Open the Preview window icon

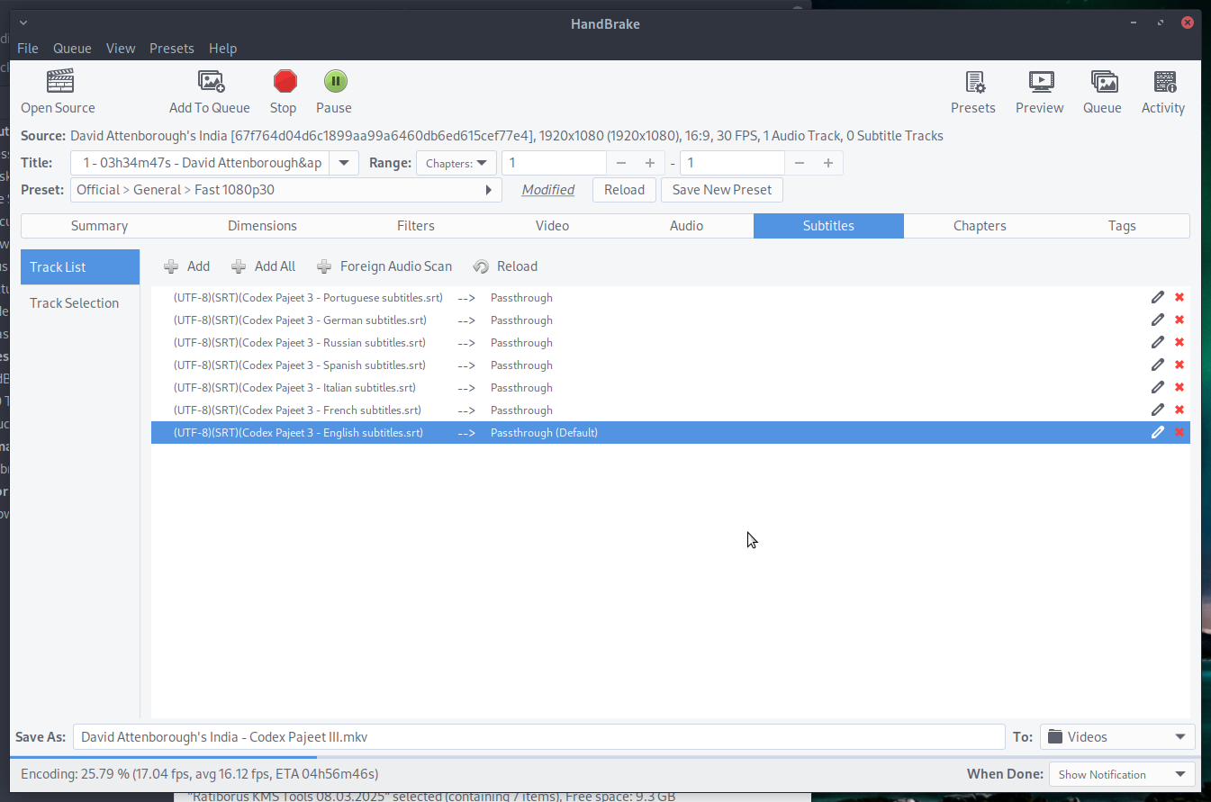pos(1041,82)
